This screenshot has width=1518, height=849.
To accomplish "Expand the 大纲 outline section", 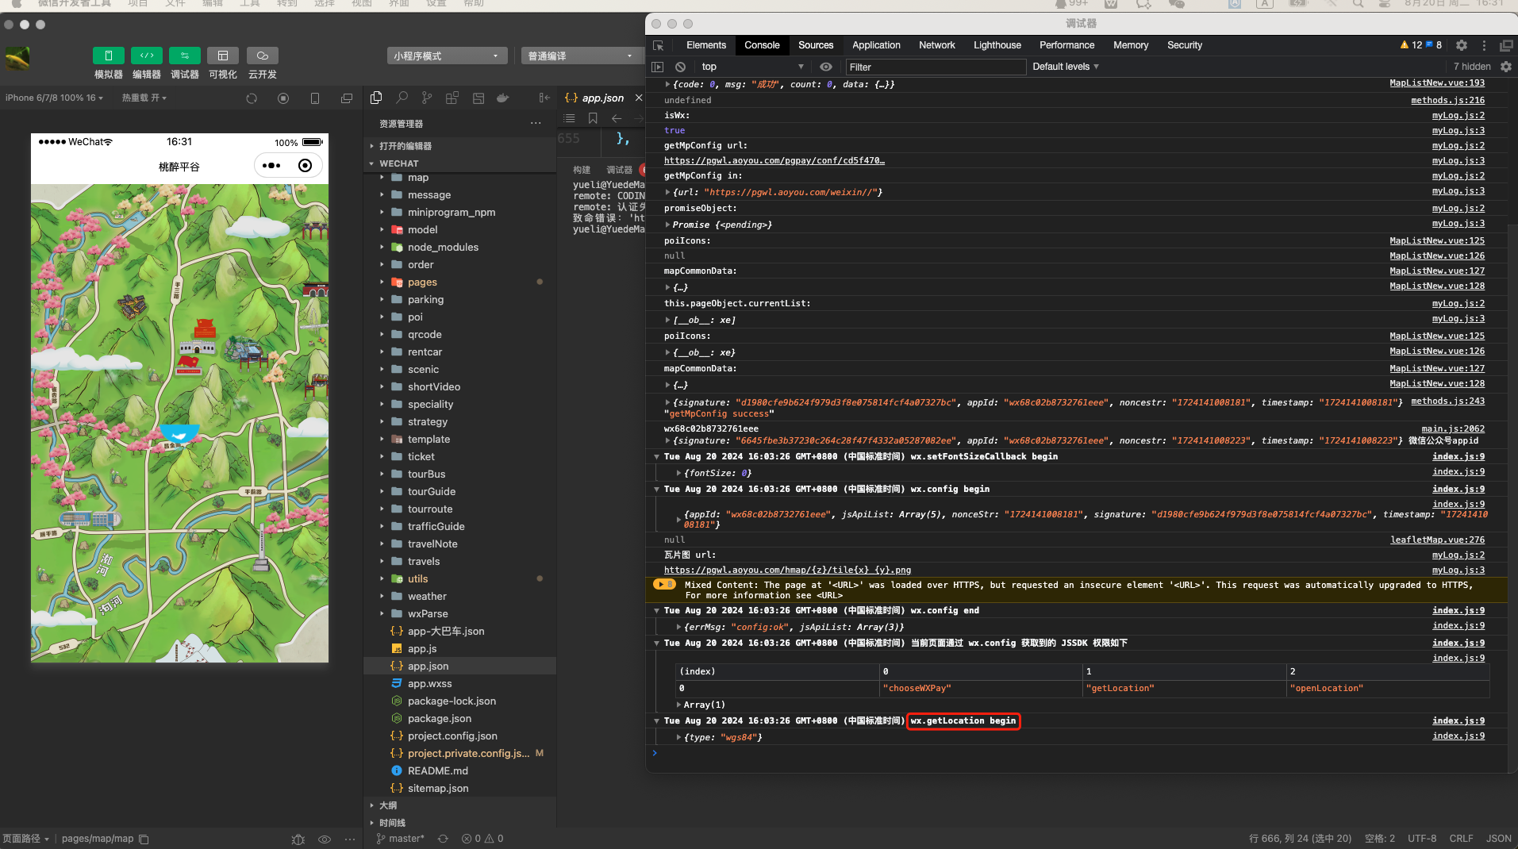I will pos(459,805).
